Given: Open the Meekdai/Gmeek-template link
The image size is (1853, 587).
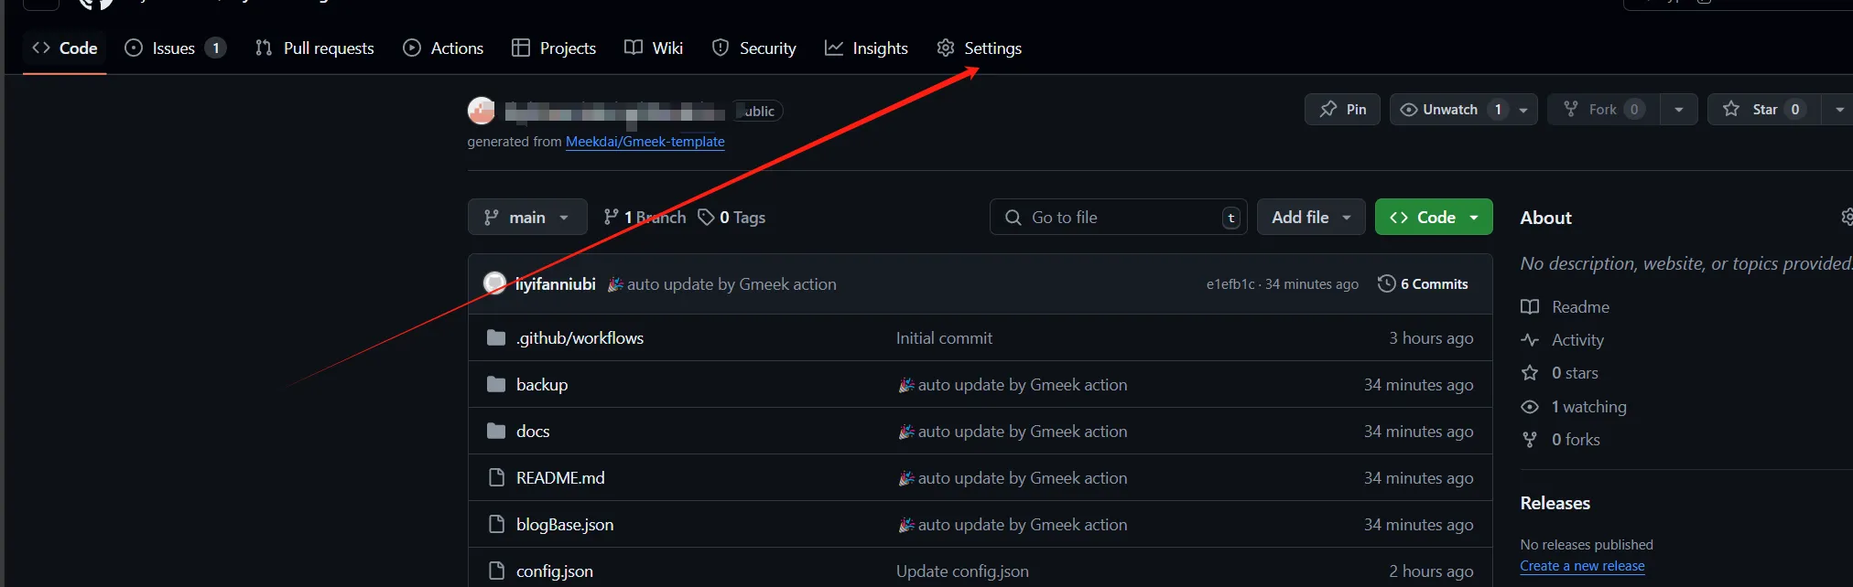Looking at the screenshot, I should pos(645,142).
